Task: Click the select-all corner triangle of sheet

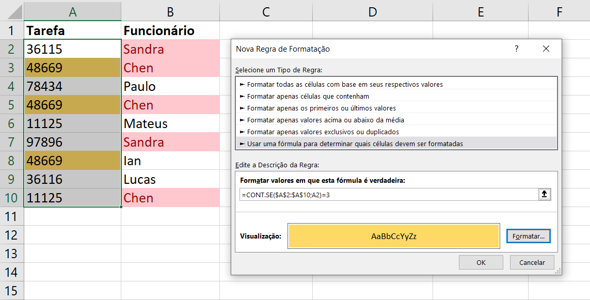Action: click(x=15, y=12)
